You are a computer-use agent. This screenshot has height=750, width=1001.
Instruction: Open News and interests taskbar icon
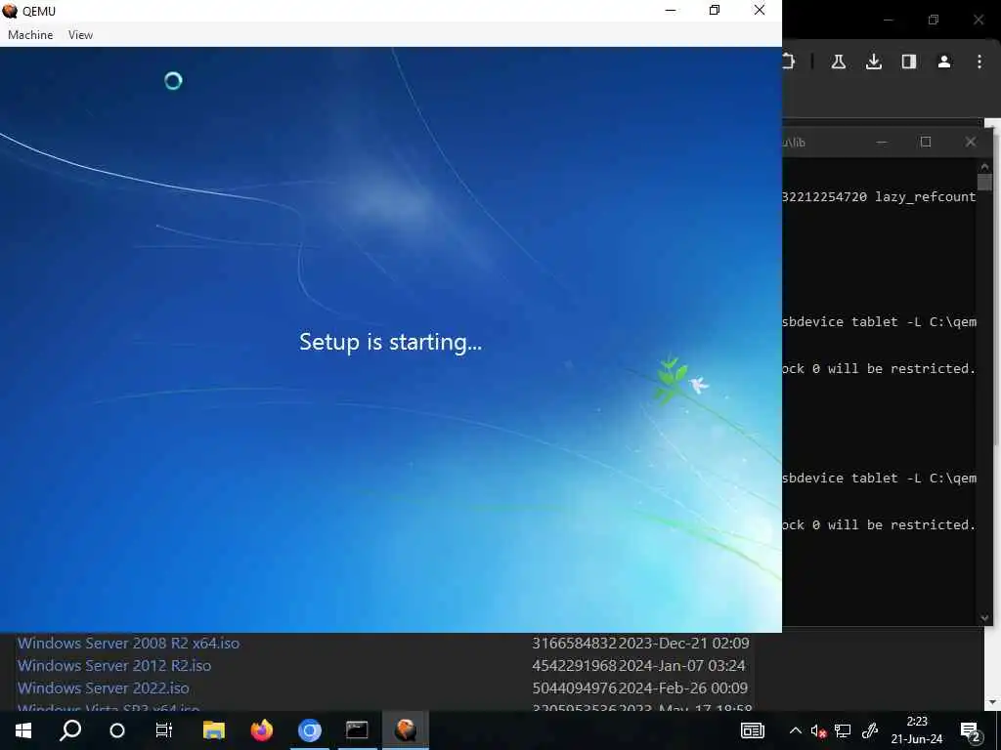(752, 730)
